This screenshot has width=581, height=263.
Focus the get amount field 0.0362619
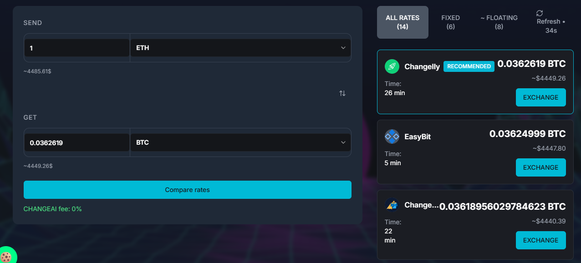click(77, 142)
